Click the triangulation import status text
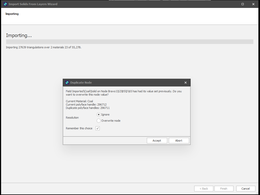This screenshot has height=195, width=260. (x=43, y=47)
